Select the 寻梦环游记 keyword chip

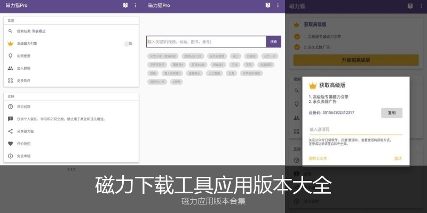157,64
